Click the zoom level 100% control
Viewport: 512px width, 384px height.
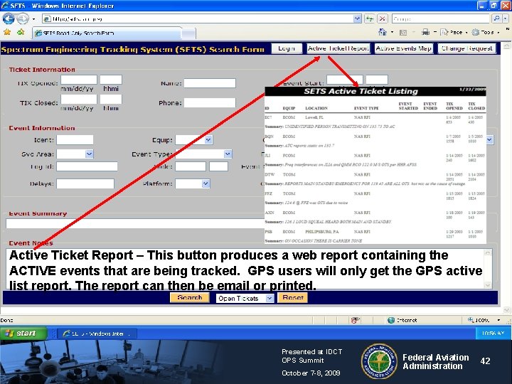click(x=484, y=320)
